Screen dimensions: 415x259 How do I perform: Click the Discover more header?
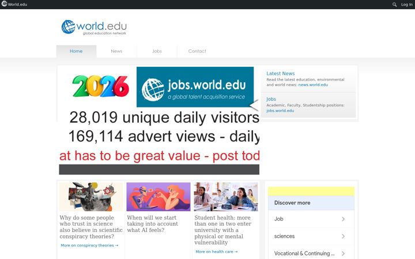pyautogui.click(x=311, y=203)
